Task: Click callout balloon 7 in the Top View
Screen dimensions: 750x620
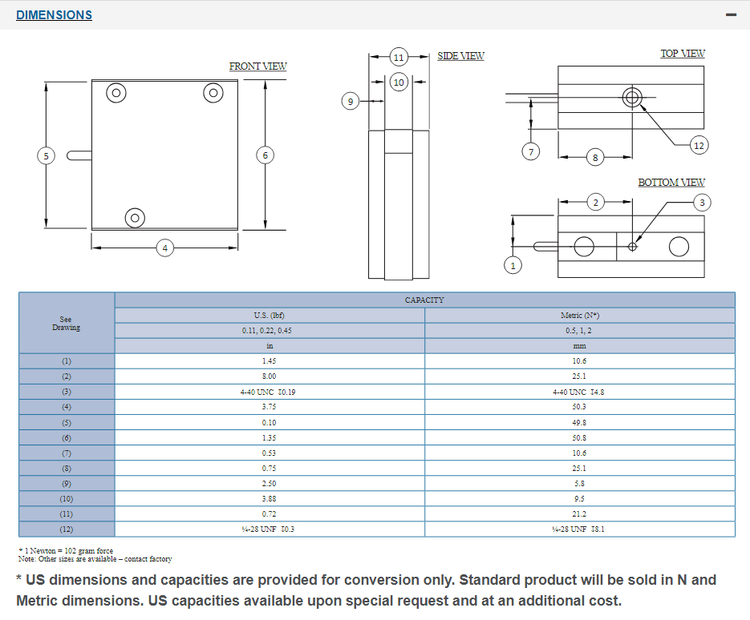Action: 530,151
